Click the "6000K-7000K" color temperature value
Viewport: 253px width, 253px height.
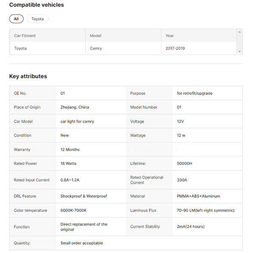point(73,210)
